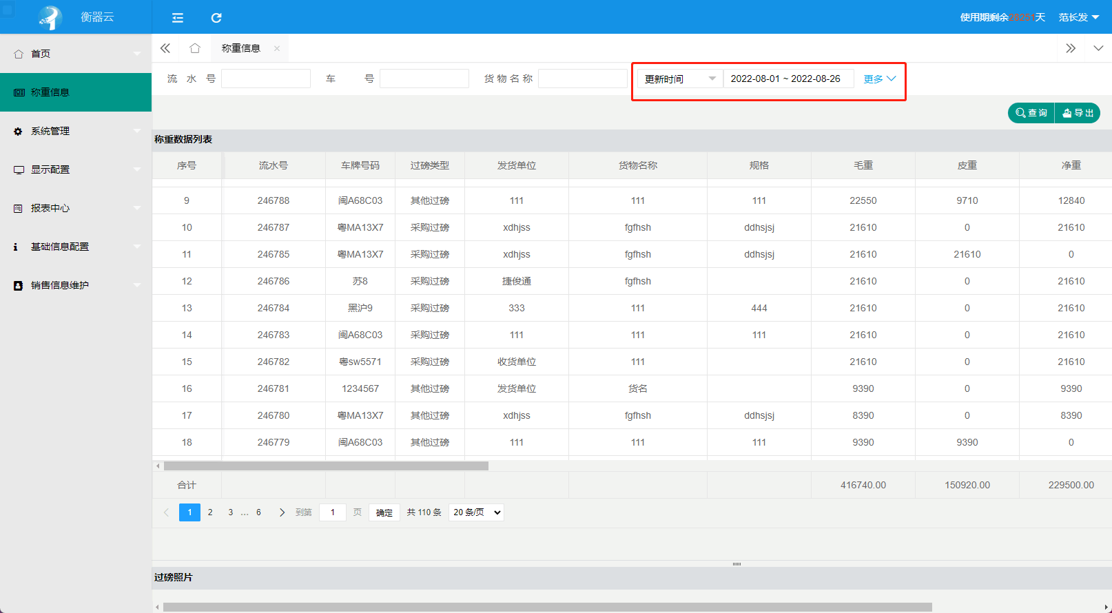Image resolution: width=1112 pixels, height=613 pixels.
Task: Select 称重信息 in the sidebar
Action: click(x=76, y=92)
